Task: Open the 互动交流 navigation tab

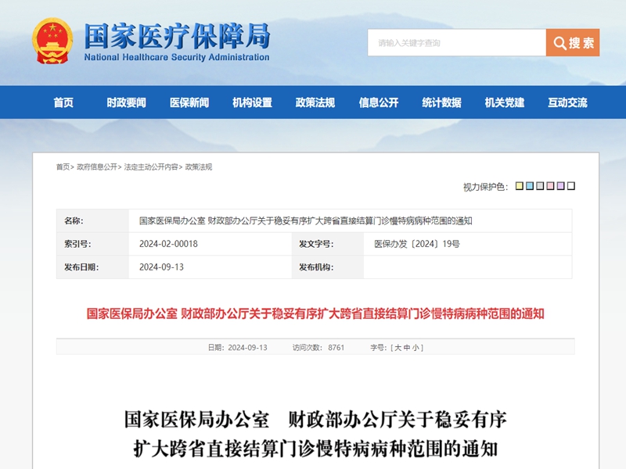Action: click(567, 102)
